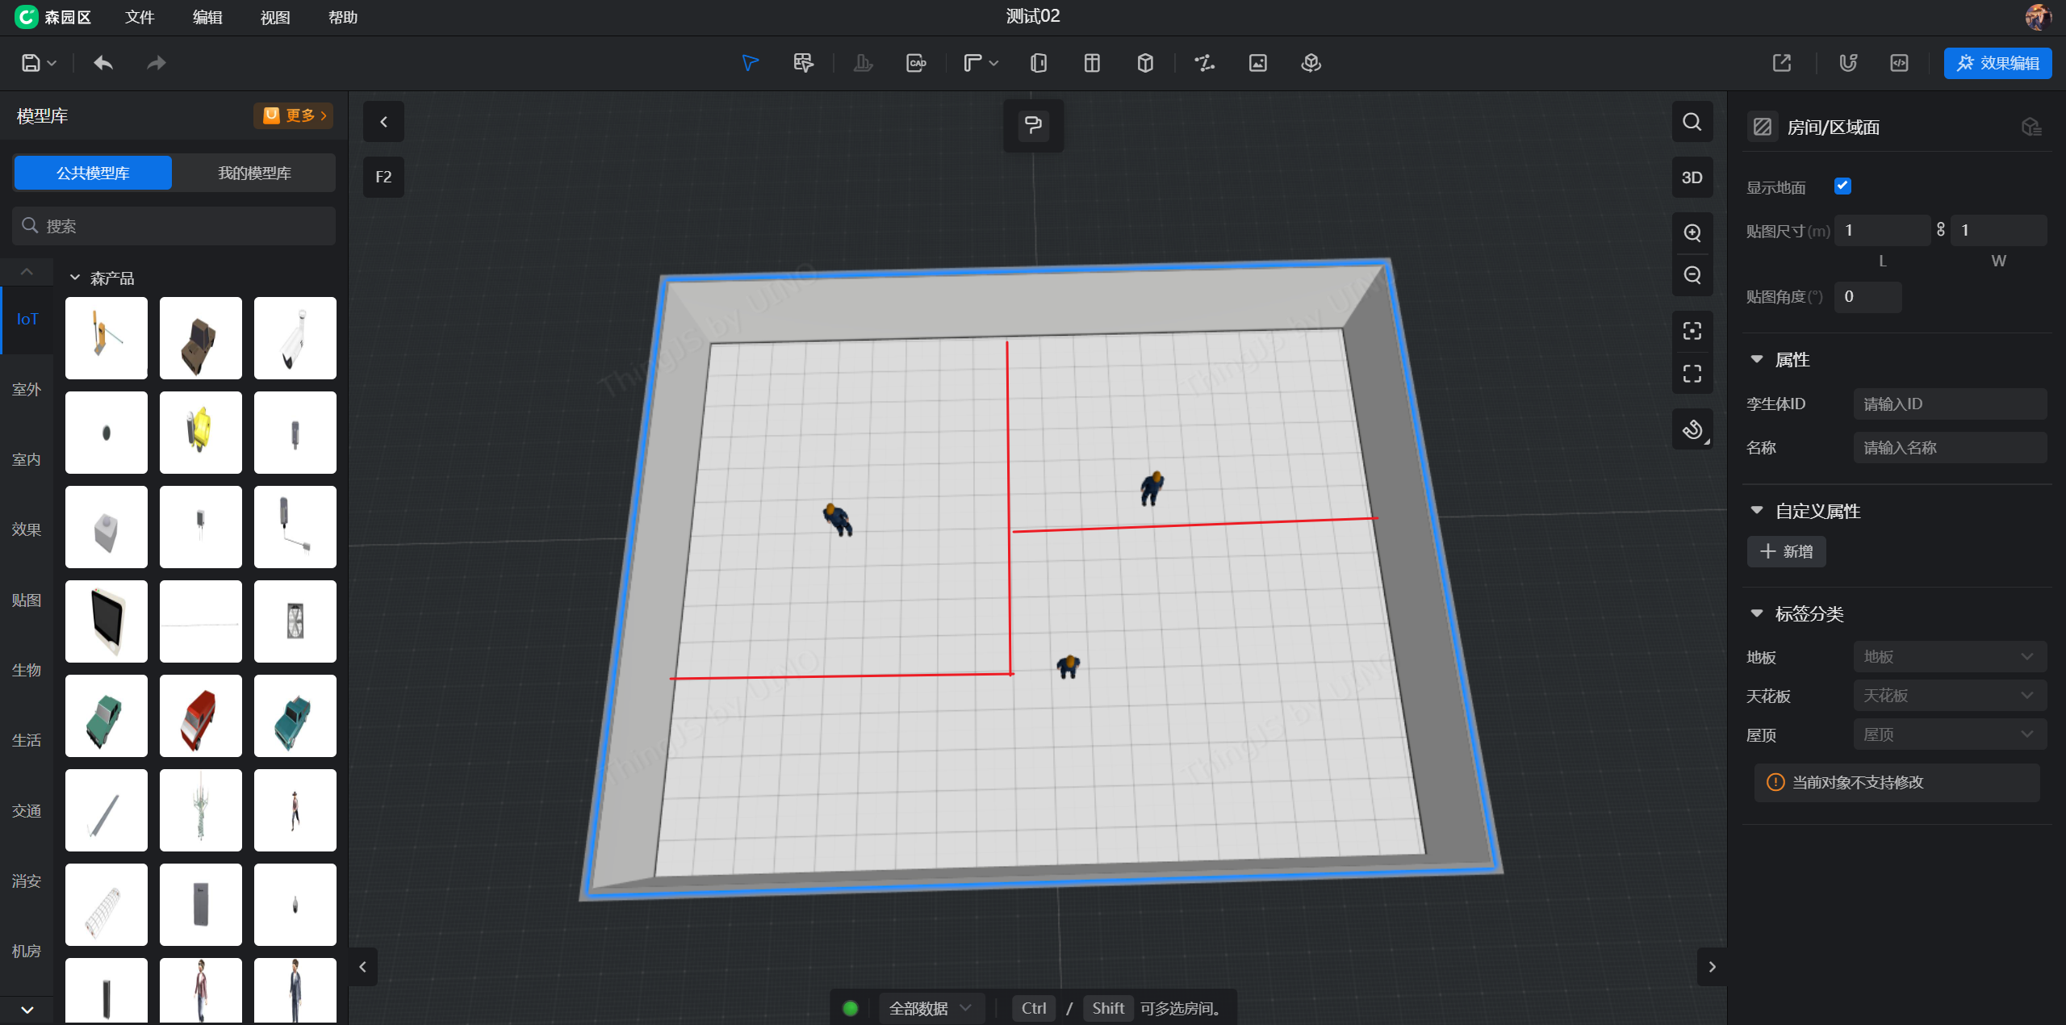Click the export share icon

(x=1782, y=63)
